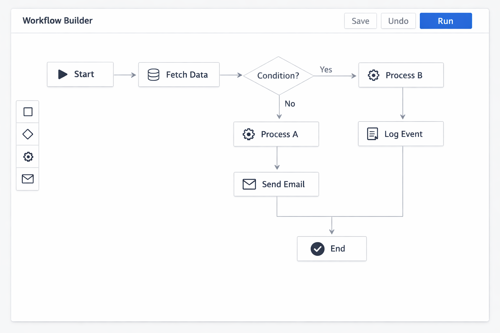Click the gear icon in Process A

click(248, 134)
